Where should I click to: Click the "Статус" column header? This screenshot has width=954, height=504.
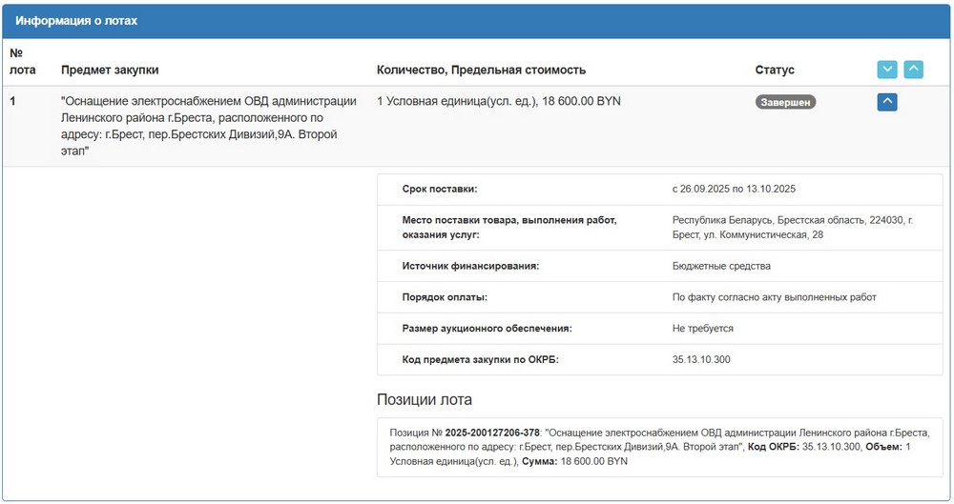click(x=775, y=70)
